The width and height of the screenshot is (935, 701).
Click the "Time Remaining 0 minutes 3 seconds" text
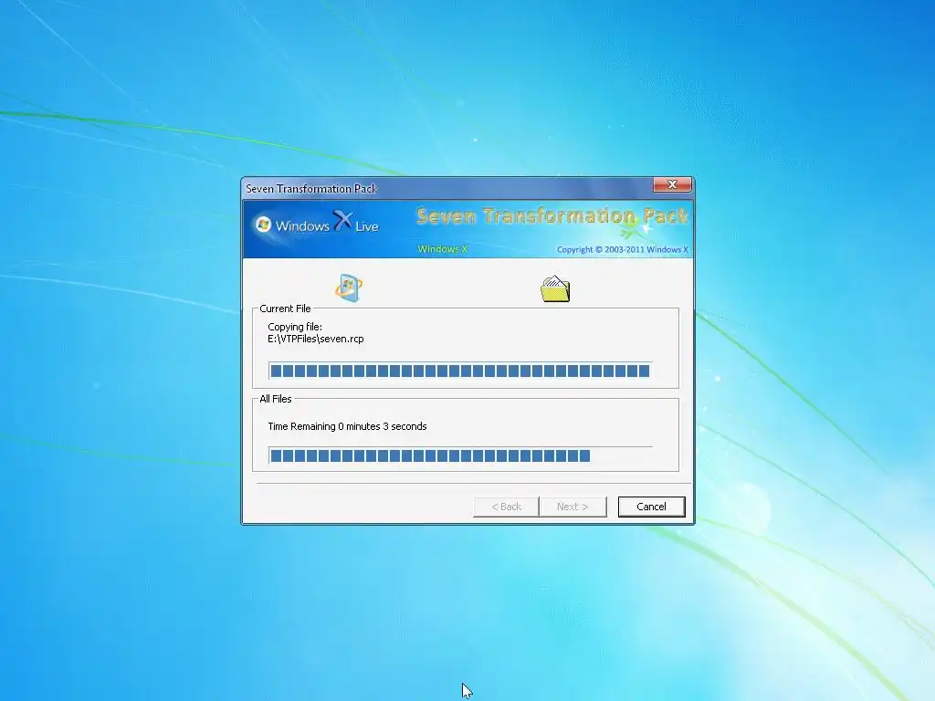[x=347, y=426]
